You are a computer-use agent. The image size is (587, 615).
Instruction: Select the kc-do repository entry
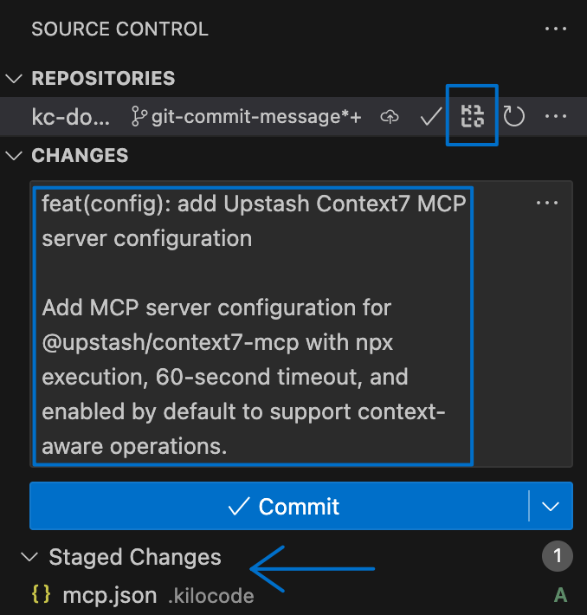point(73,116)
